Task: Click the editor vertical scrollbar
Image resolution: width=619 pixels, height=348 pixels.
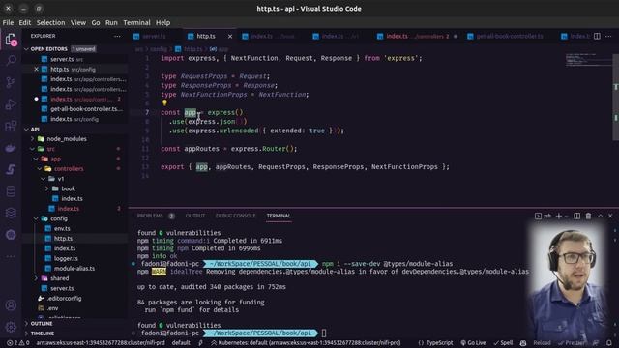Action: pos(615,97)
